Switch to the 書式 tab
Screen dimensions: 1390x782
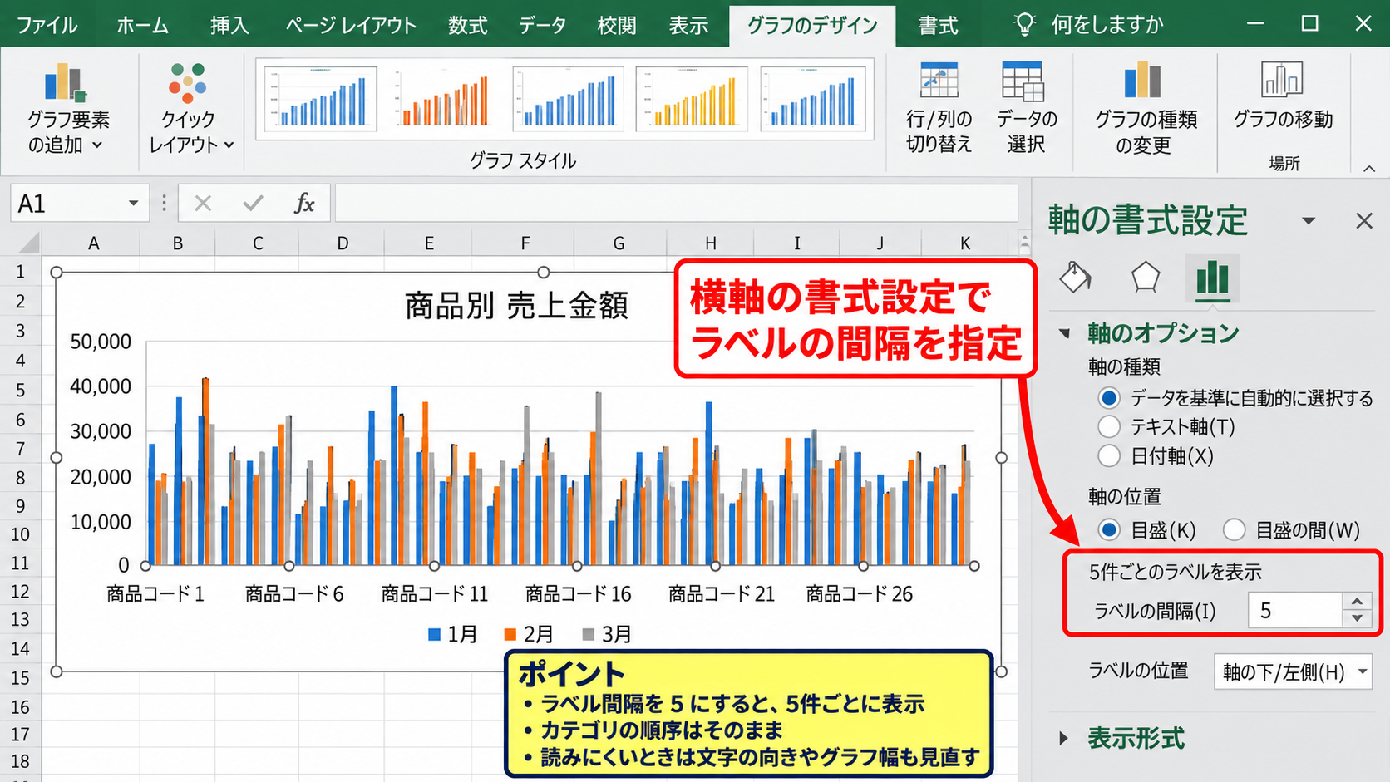(938, 25)
